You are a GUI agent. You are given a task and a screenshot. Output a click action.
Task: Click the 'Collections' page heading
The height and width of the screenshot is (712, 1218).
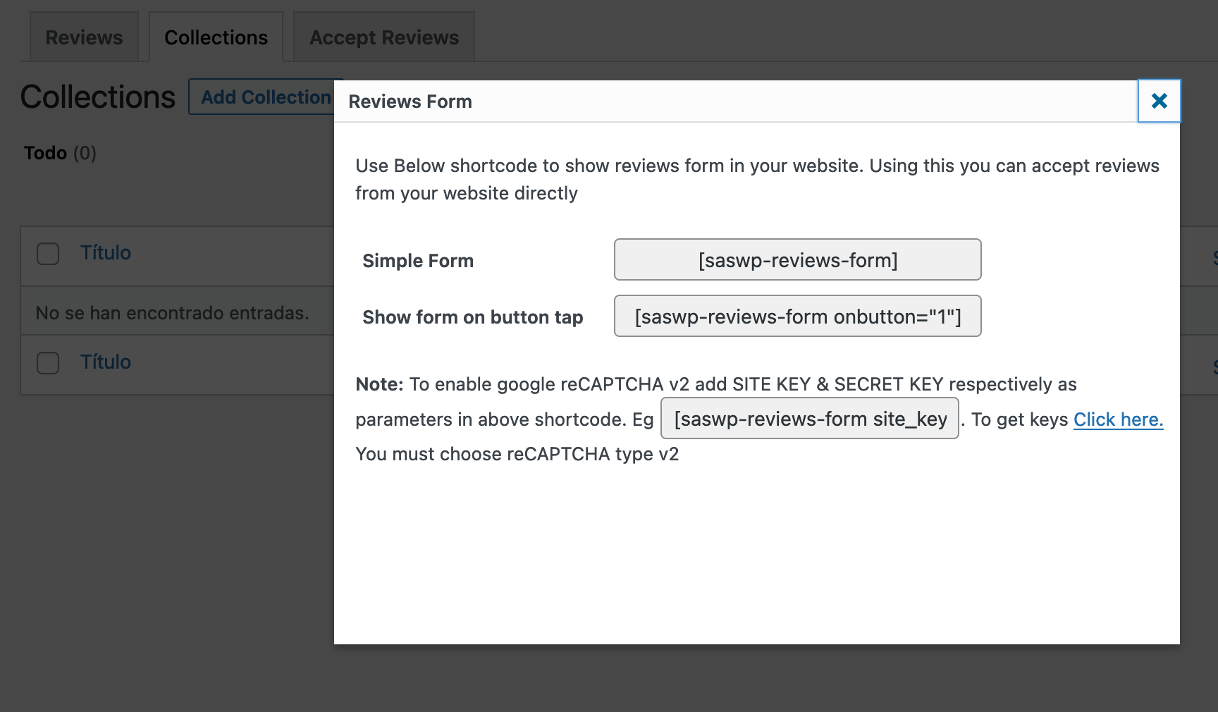click(98, 97)
